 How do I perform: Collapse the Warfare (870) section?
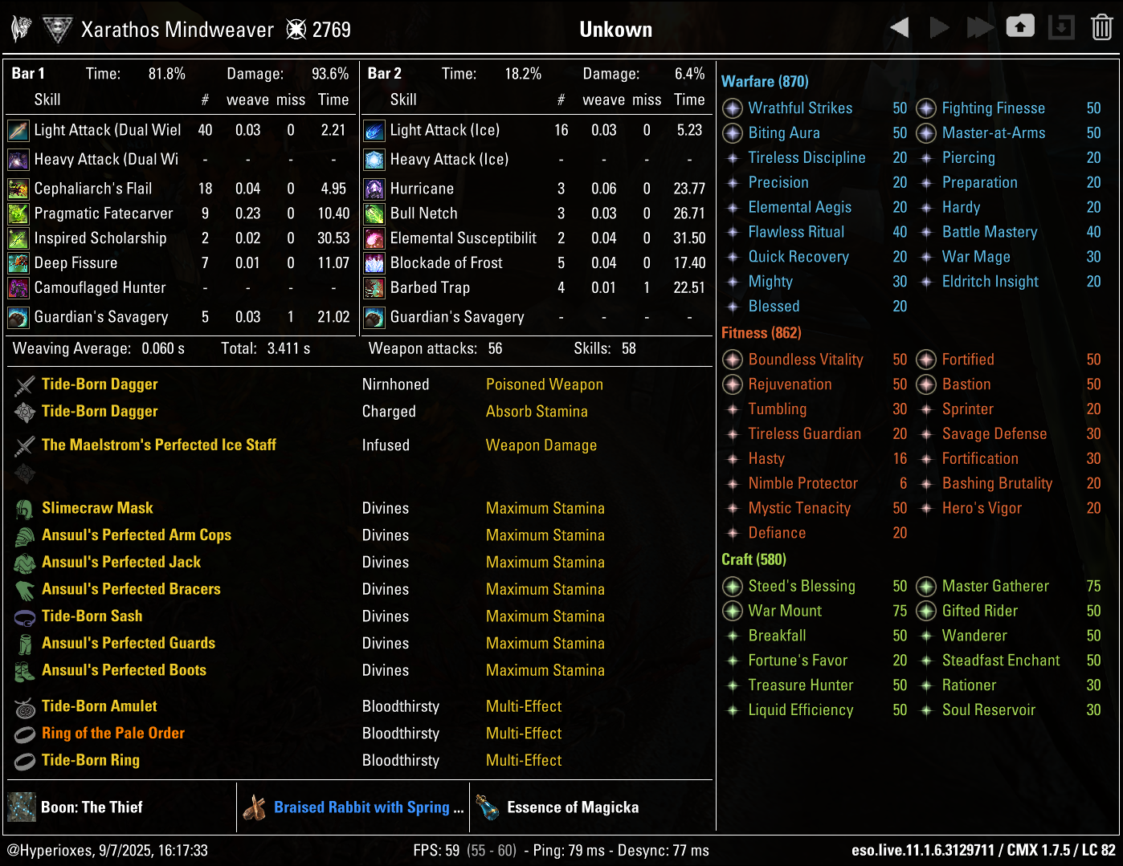click(x=764, y=81)
